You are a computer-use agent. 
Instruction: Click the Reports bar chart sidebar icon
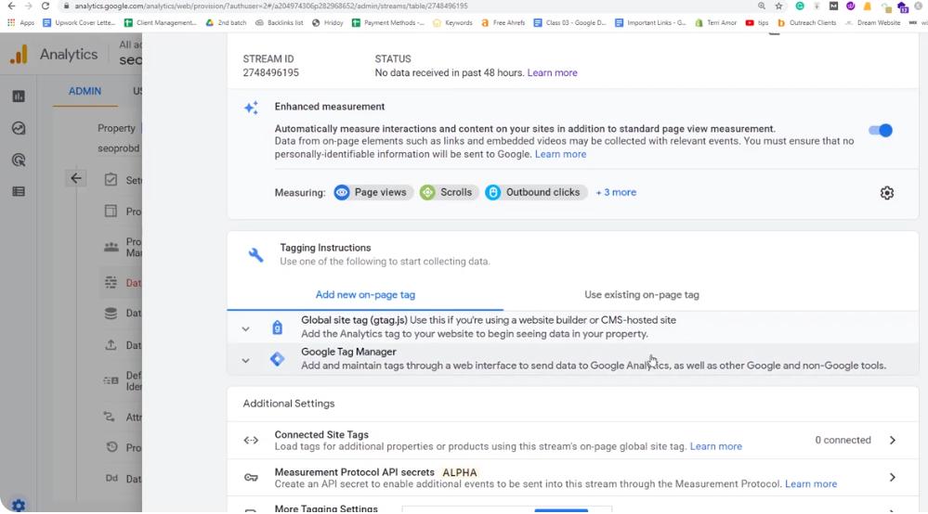click(19, 96)
